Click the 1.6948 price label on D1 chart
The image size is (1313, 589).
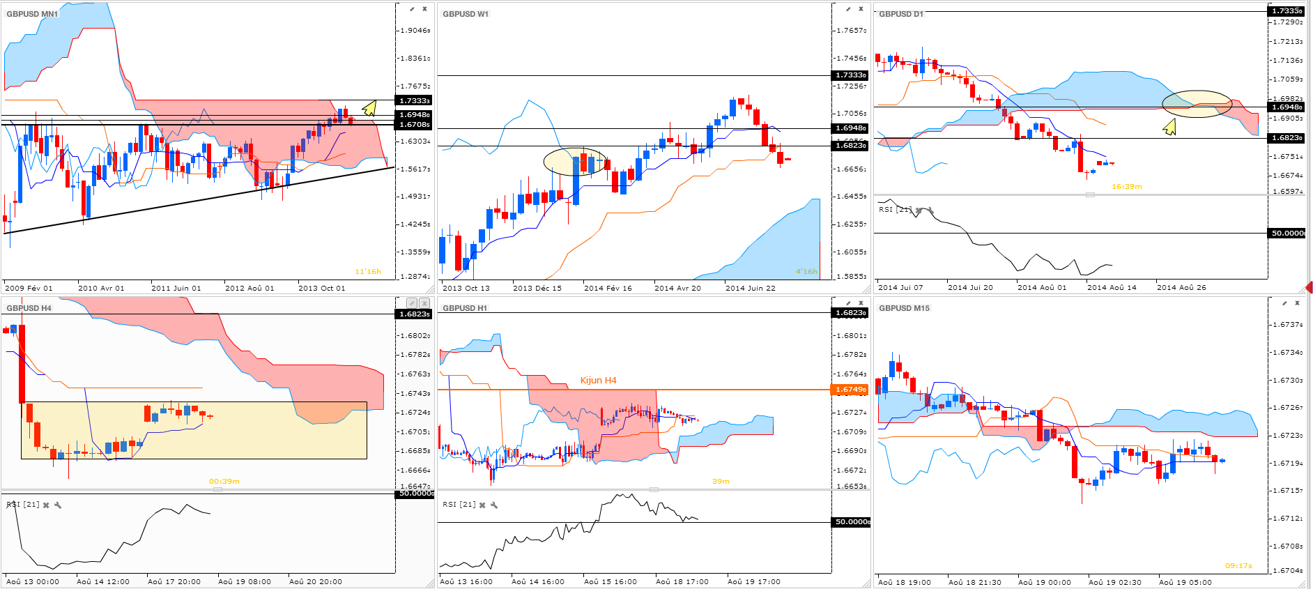pyautogui.click(x=1287, y=107)
